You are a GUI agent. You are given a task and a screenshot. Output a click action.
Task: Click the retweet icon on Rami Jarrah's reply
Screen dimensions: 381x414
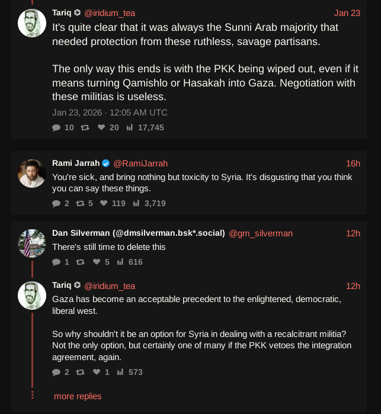(x=80, y=203)
